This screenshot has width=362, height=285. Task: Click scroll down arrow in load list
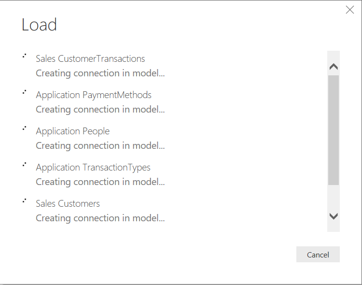pos(334,216)
